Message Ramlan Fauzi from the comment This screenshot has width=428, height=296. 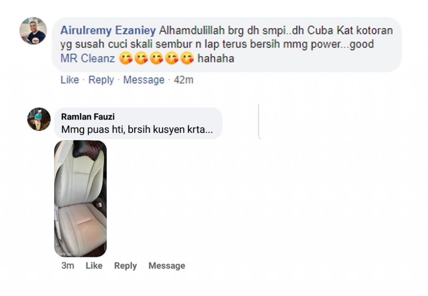click(167, 266)
